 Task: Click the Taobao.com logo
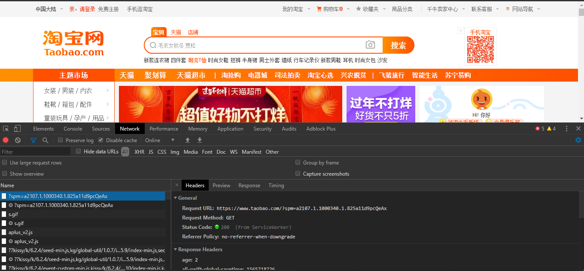coord(73,43)
